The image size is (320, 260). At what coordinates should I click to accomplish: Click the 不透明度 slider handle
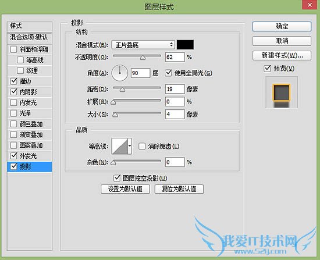(143, 58)
